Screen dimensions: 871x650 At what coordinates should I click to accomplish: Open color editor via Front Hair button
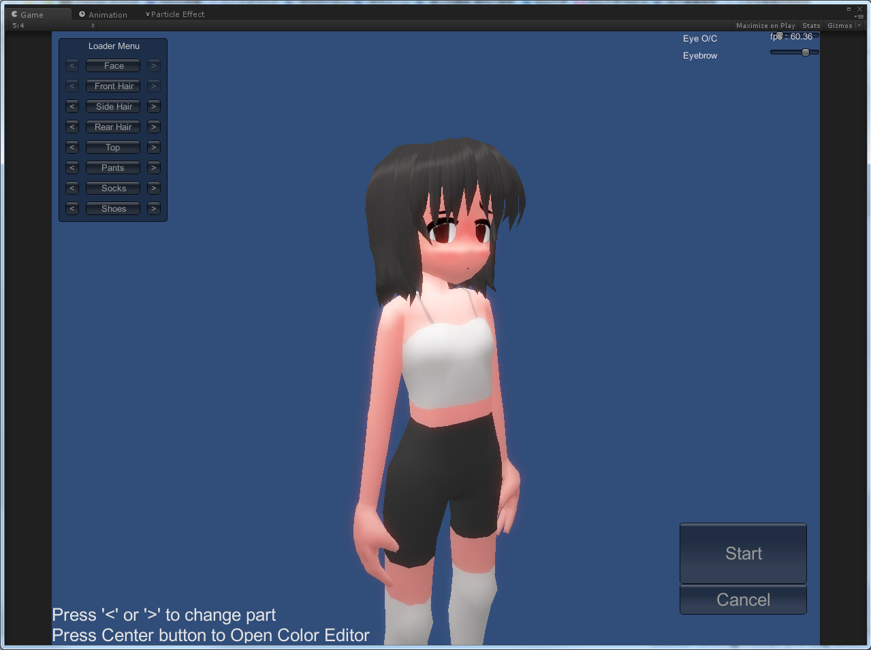[x=113, y=86]
